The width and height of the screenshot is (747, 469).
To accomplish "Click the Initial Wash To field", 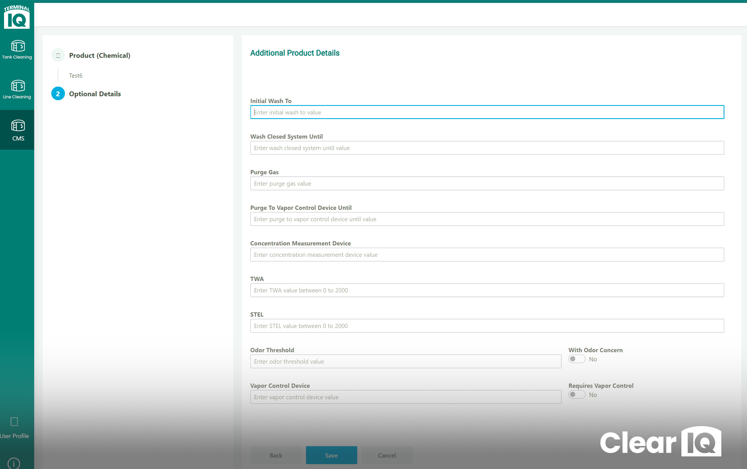I will [x=487, y=112].
